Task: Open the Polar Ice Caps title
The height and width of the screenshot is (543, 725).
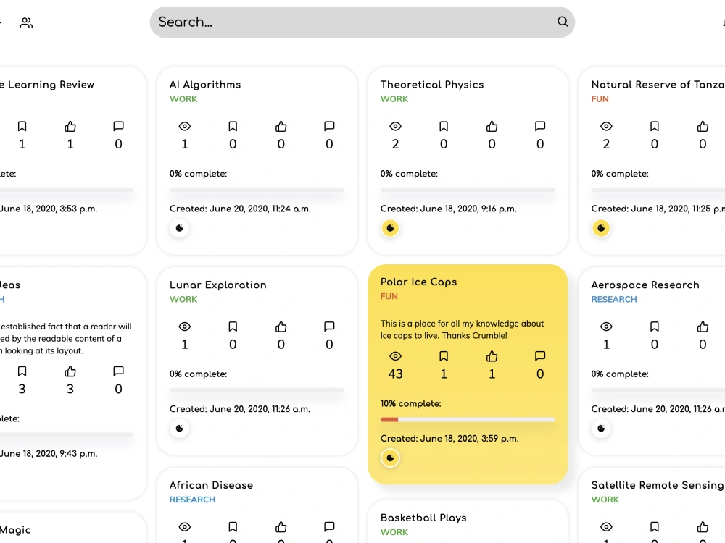Action: (418, 282)
